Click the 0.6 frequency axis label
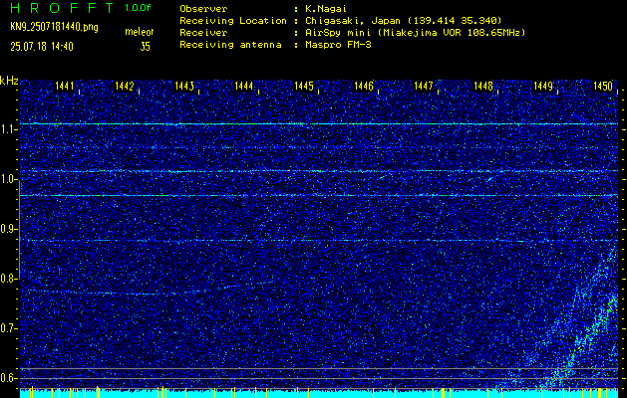Image resolution: width=627 pixels, height=398 pixels. pyautogui.click(x=8, y=378)
